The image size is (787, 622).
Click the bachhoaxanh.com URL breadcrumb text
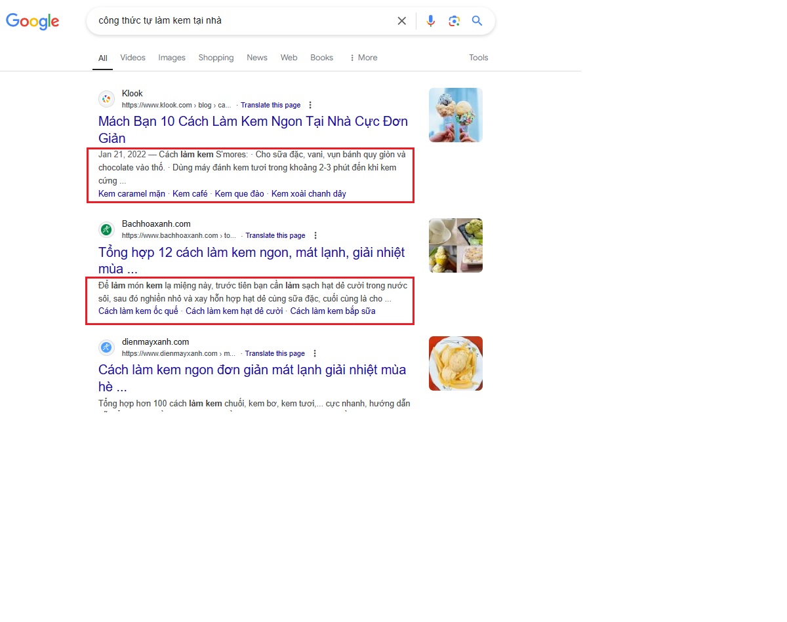[x=179, y=235]
